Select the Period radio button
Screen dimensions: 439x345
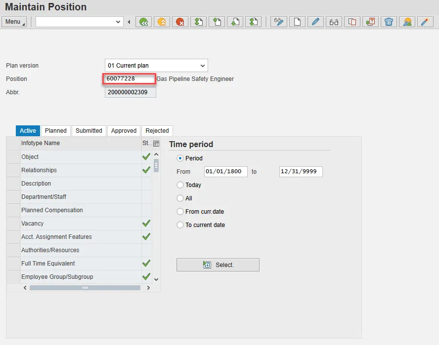[x=180, y=158]
